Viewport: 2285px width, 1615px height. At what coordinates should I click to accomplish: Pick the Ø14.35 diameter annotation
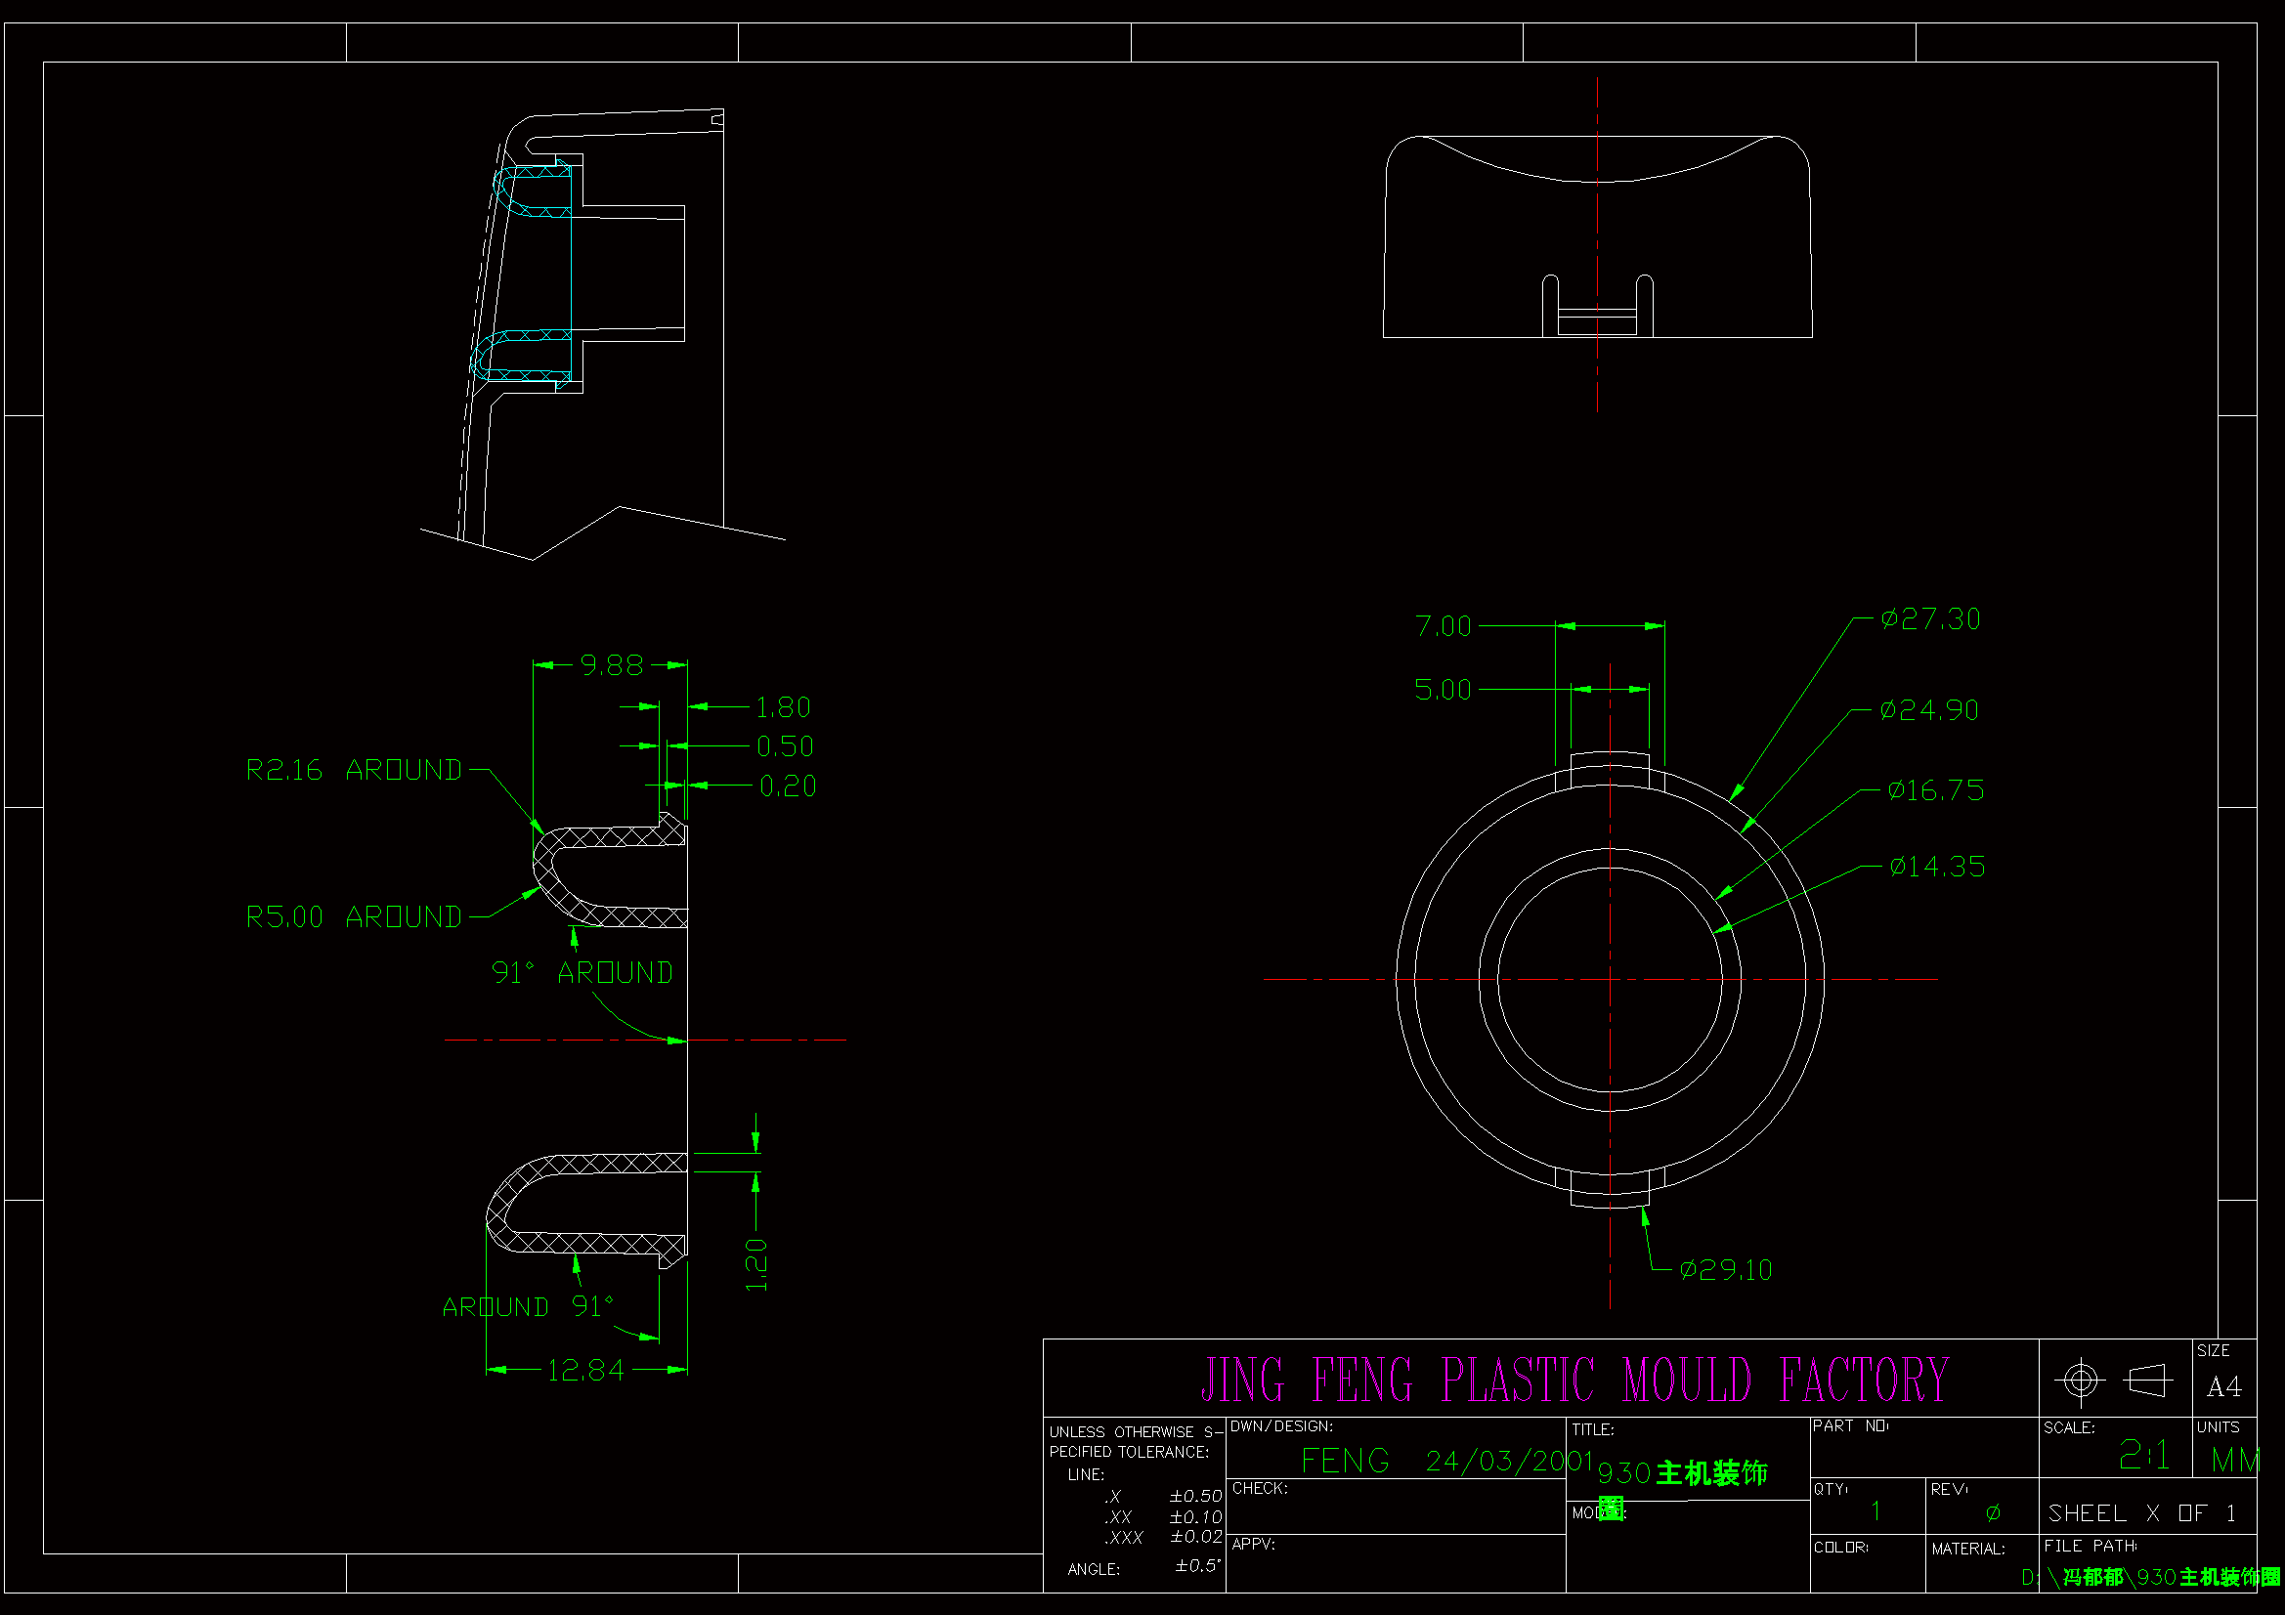(x=1936, y=867)
